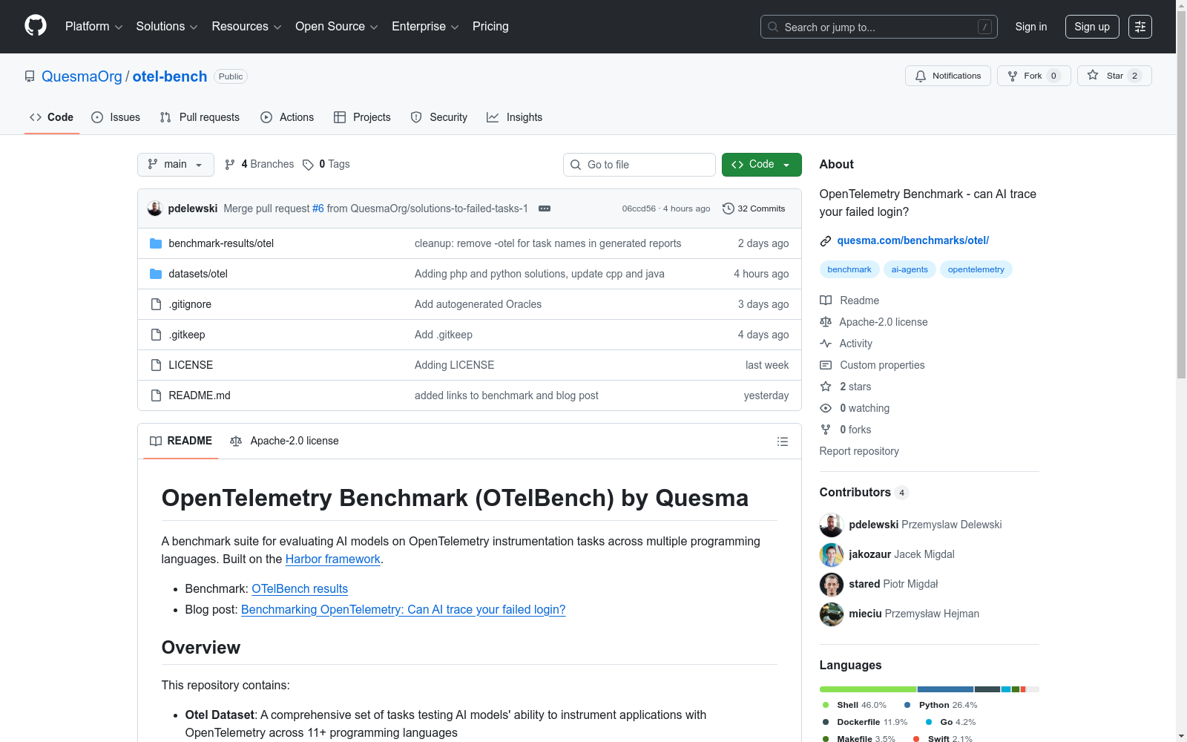Click the README.md file icon
This screenshot has height=742, width=1187.
(x=156, y=395)
